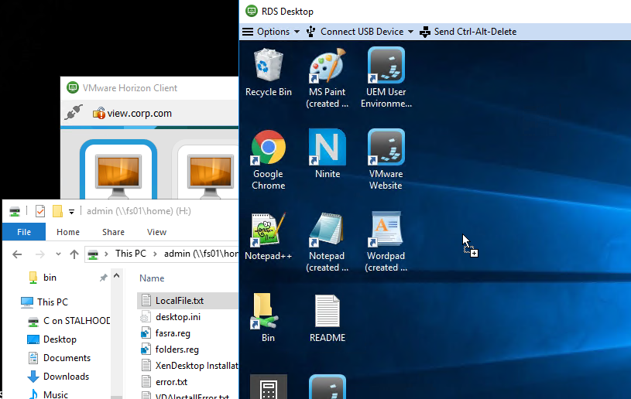Expand breadcrumb chevron after This PC
The height and width of the screenshot is (399, 631).
click(155, 254)
